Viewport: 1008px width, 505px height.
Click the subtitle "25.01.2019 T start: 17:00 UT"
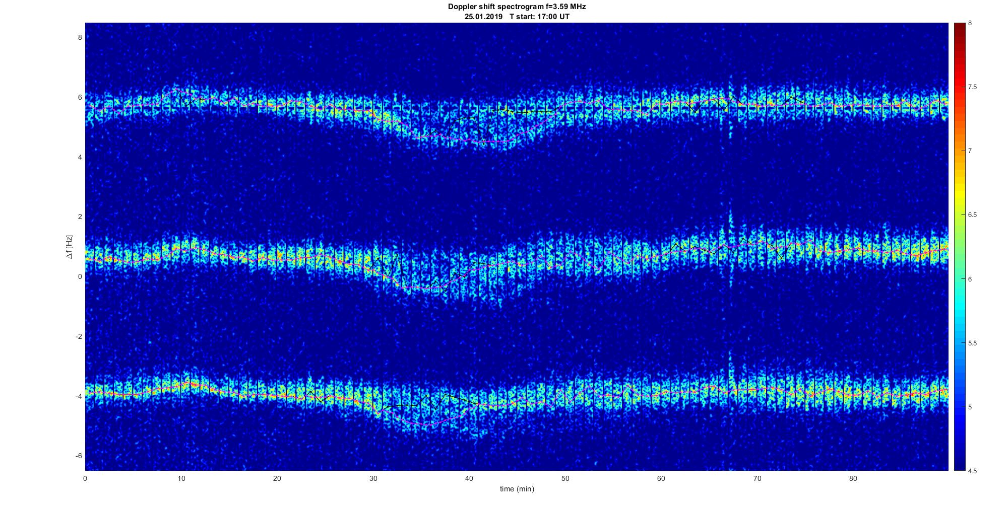(517, 17)
